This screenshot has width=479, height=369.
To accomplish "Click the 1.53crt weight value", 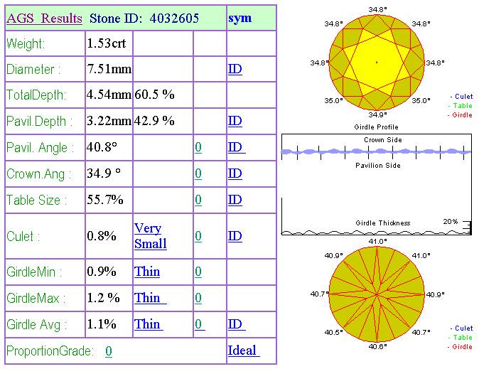I will 107,43.
